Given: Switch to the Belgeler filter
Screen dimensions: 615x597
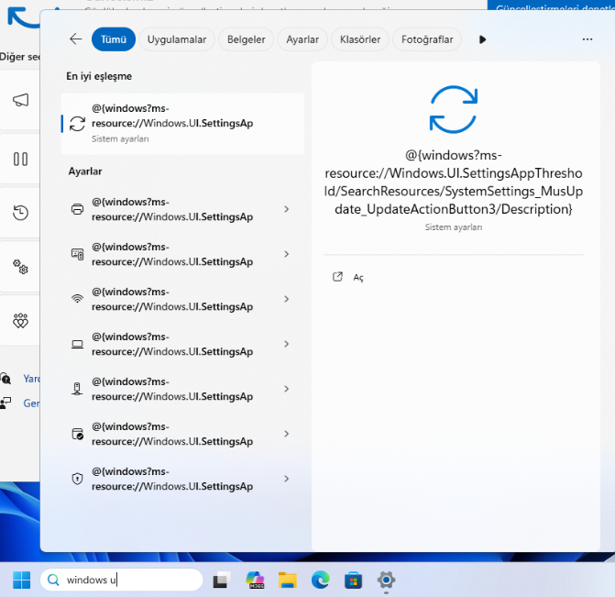Looking at the screenshot, I should tap(246, 39).
